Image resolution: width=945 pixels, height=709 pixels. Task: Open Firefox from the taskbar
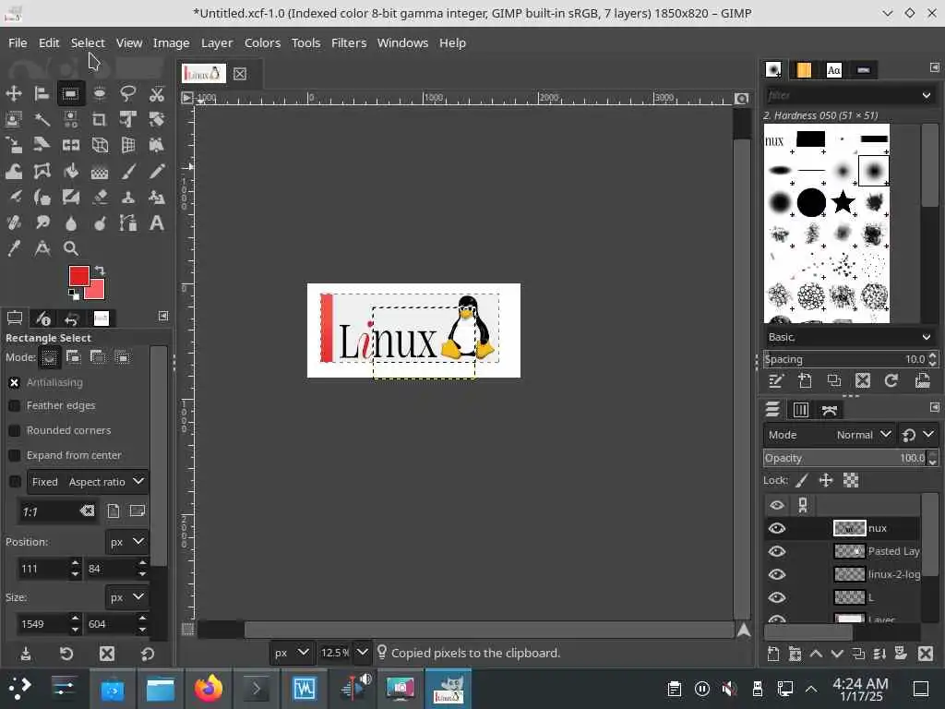(x=208, y=689)
